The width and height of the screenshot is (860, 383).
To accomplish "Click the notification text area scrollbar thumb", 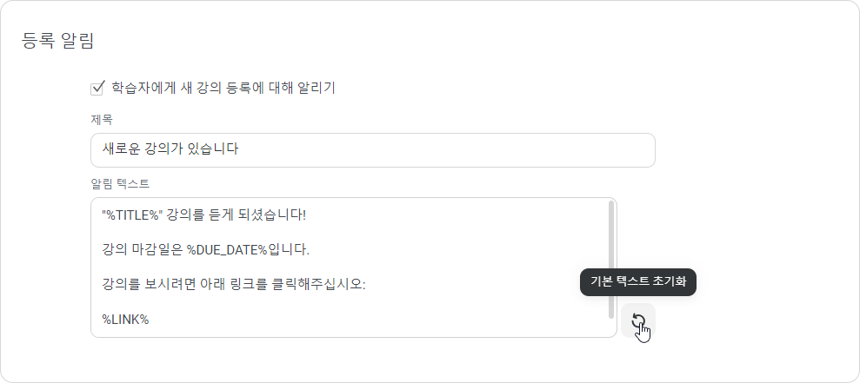I will (x=611, y=259).
